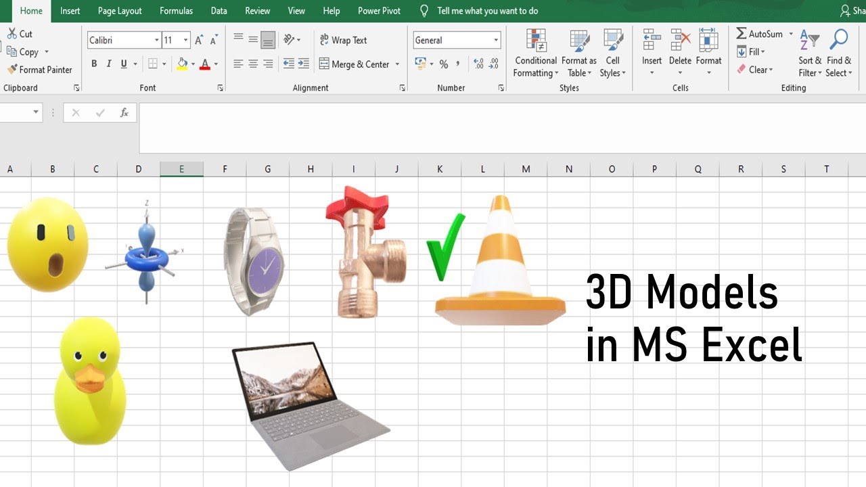Select the yellow duck 3D model
Image resolution: width=866 pixels, height=487 pixels.
point(90,379)
